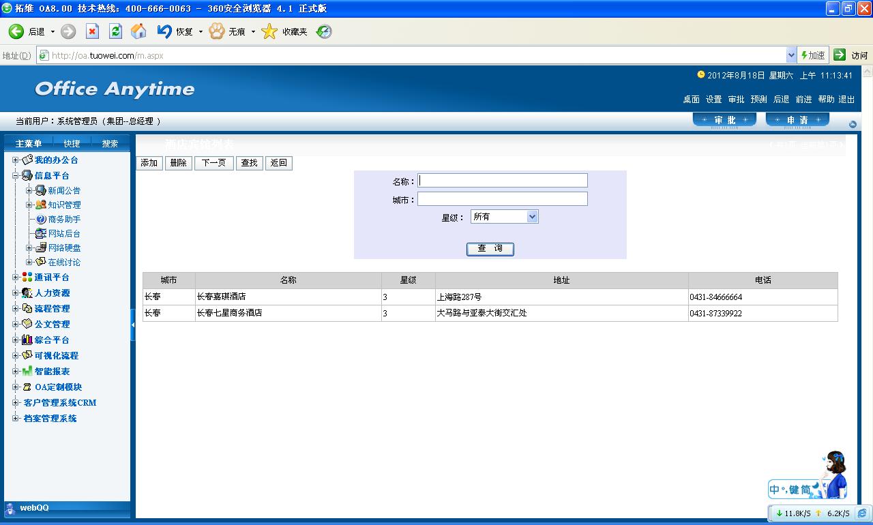
Task: Click the Business Assistant question-mark icon
Action: (41, 219)
